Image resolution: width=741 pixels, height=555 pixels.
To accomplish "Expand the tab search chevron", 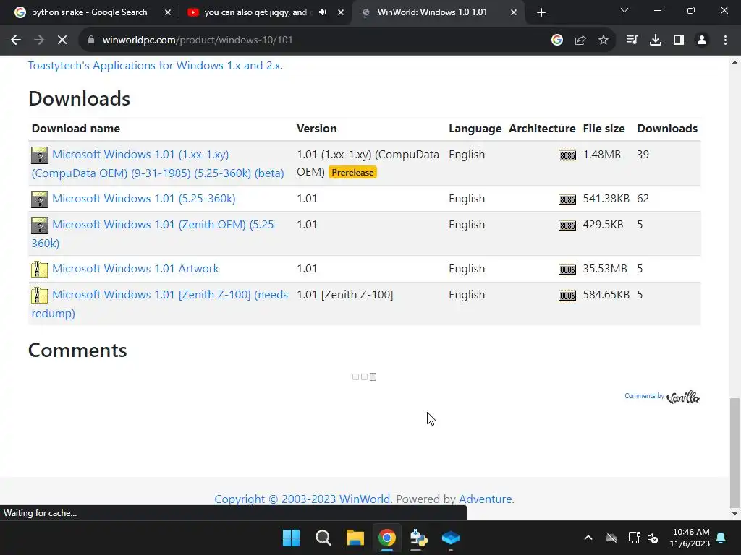I will point(624,10).
